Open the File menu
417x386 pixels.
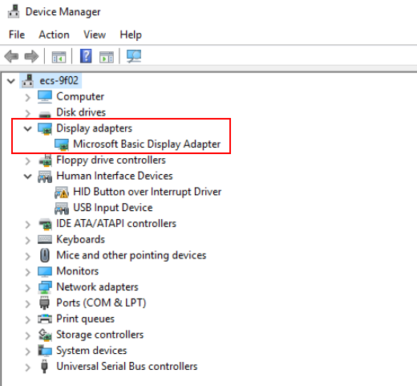17,35
